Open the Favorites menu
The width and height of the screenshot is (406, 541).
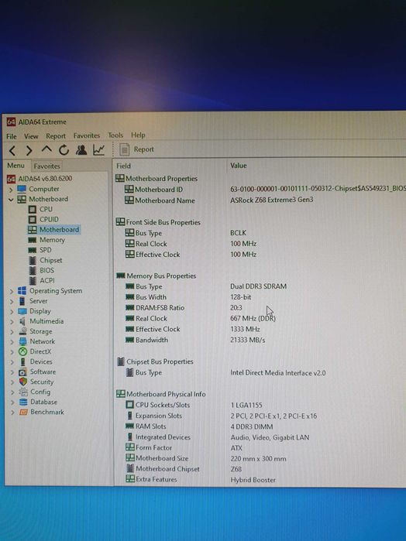click(x=86, y=135)
